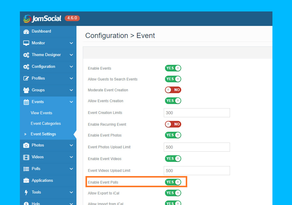Enable the Recurring Event toggle

173,124
